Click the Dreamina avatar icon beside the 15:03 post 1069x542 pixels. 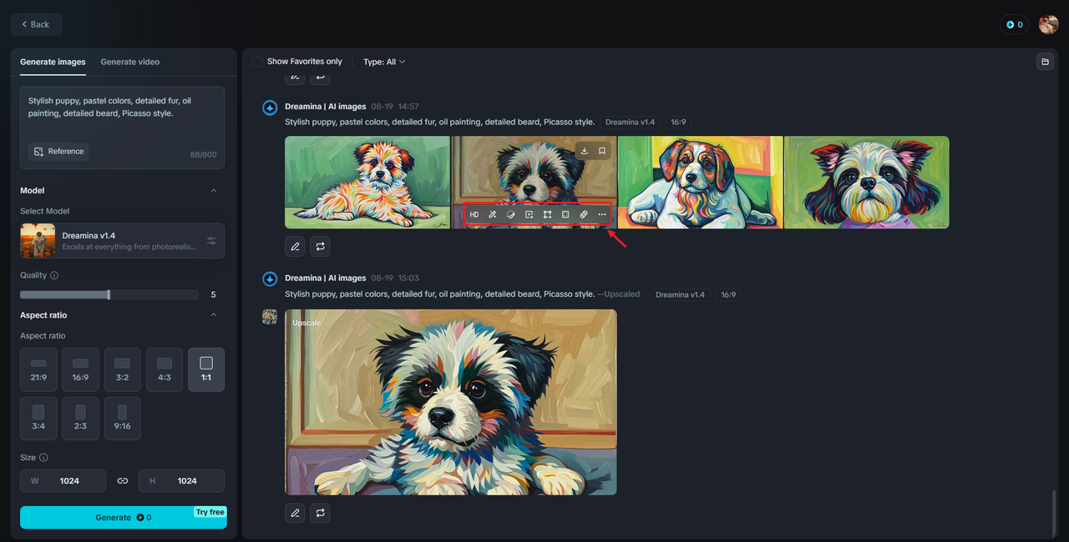(x=270, y=279)
